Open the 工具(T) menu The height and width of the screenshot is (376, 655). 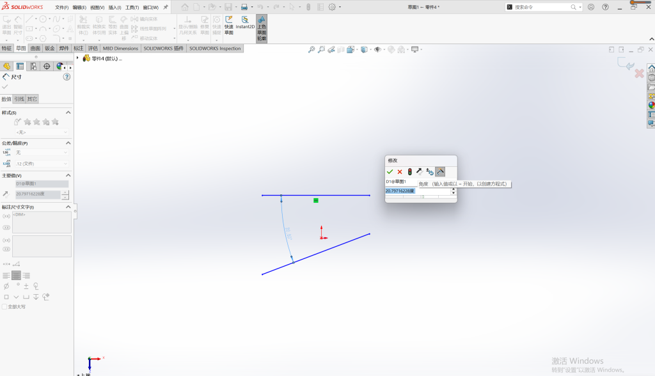(132, 8)
